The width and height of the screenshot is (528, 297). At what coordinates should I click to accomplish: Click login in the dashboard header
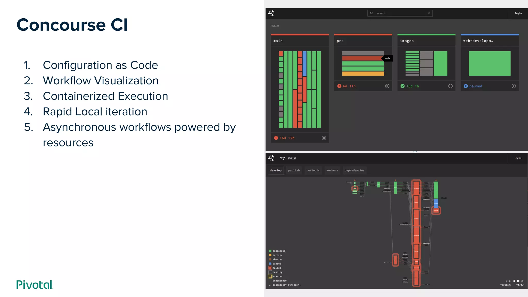tap(518, 13)
